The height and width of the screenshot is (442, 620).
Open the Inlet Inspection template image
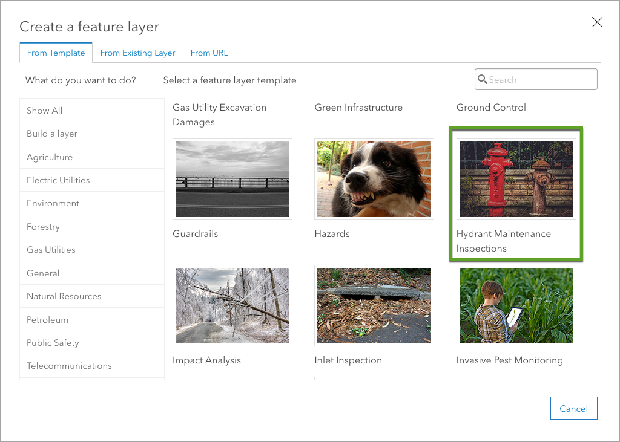pyautogui.click(x=374, y=306)
